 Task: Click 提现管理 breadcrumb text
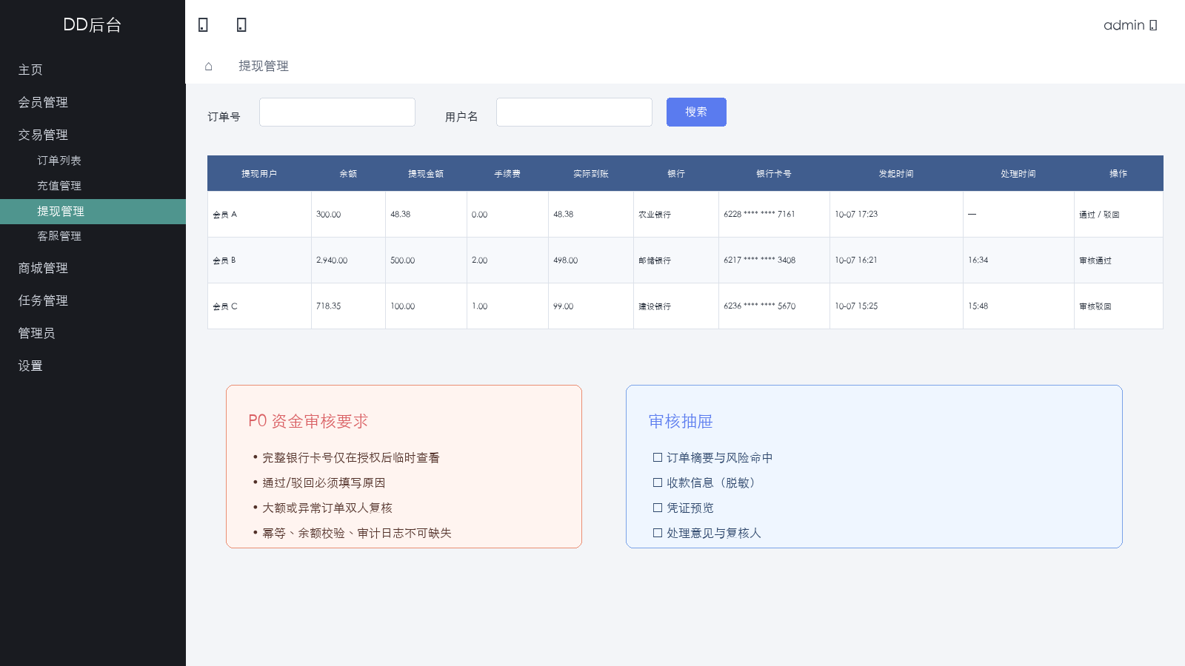coord(264,66)
